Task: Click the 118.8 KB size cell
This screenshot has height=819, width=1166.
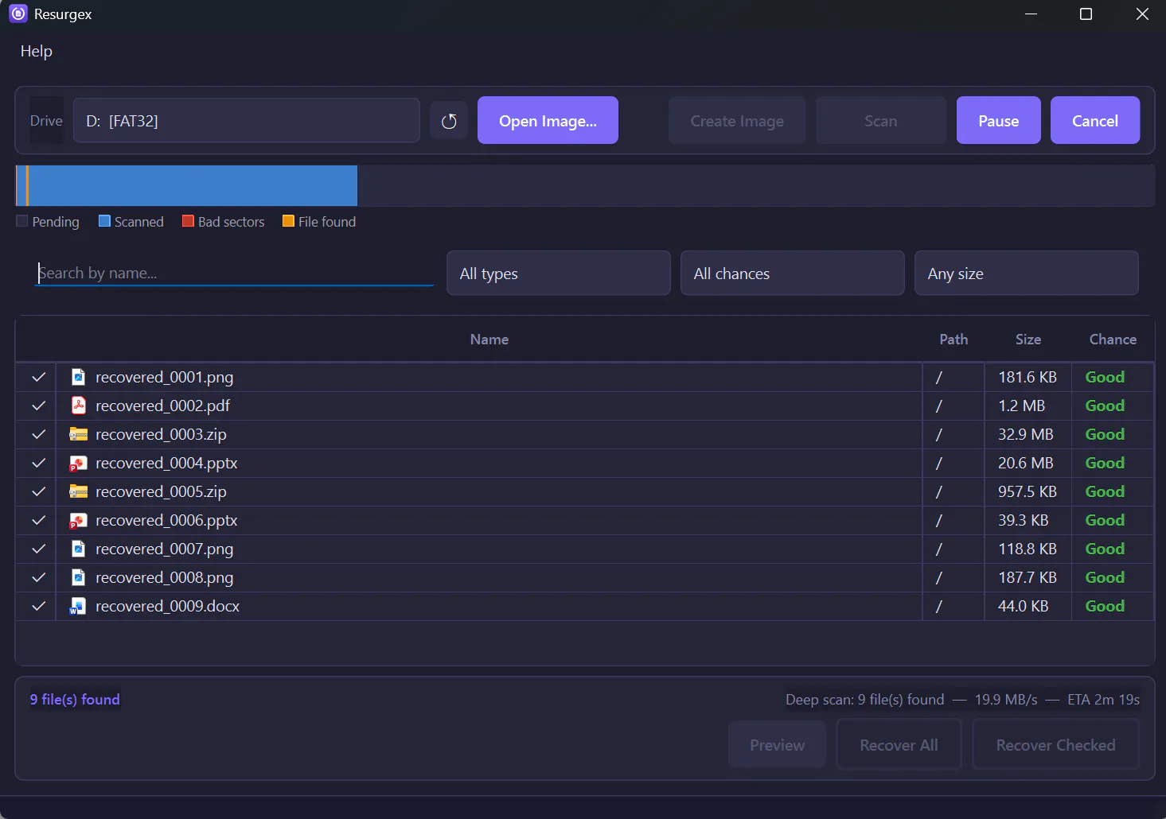Action: coord(1028,549)
